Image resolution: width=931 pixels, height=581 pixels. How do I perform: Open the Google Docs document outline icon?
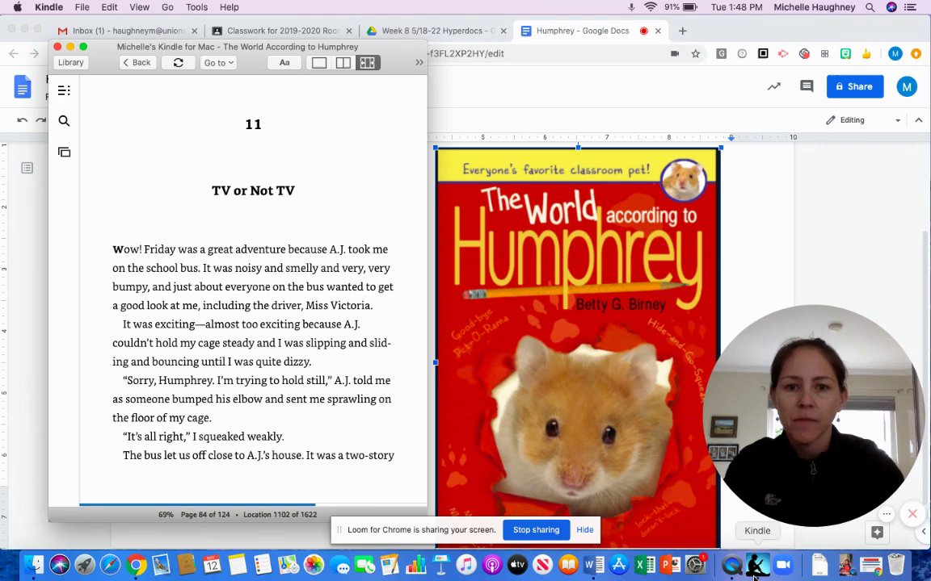coord(27,168)
